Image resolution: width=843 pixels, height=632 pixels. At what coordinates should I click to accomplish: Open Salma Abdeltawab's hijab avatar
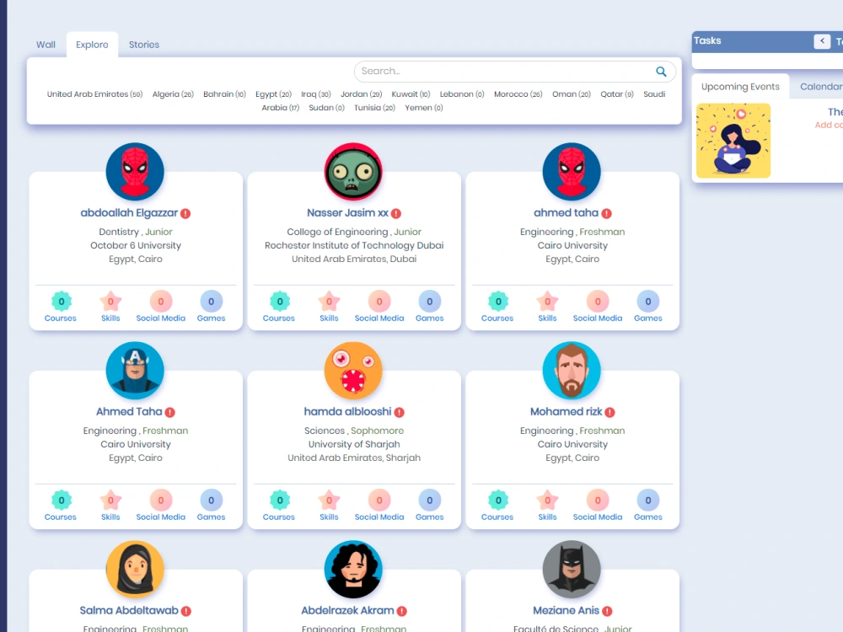[135, 569]
